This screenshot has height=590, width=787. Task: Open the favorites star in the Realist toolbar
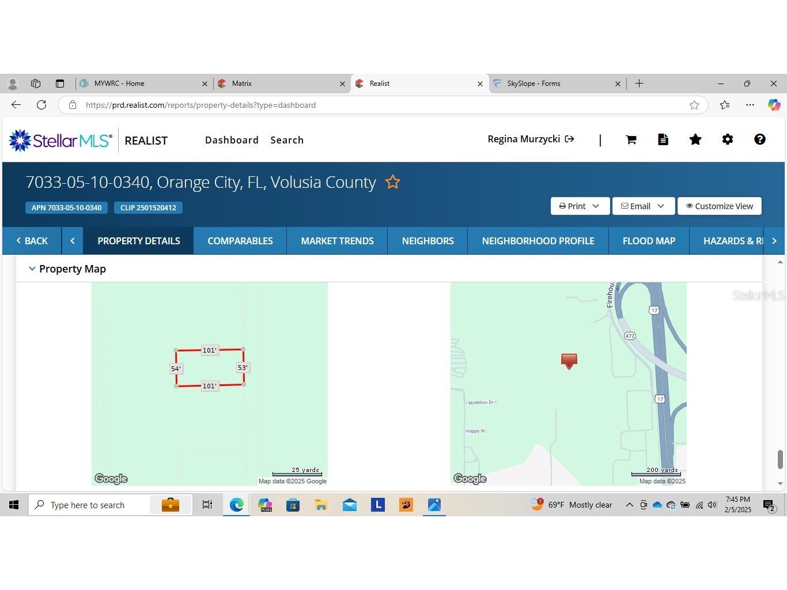[x=695, y=139]
